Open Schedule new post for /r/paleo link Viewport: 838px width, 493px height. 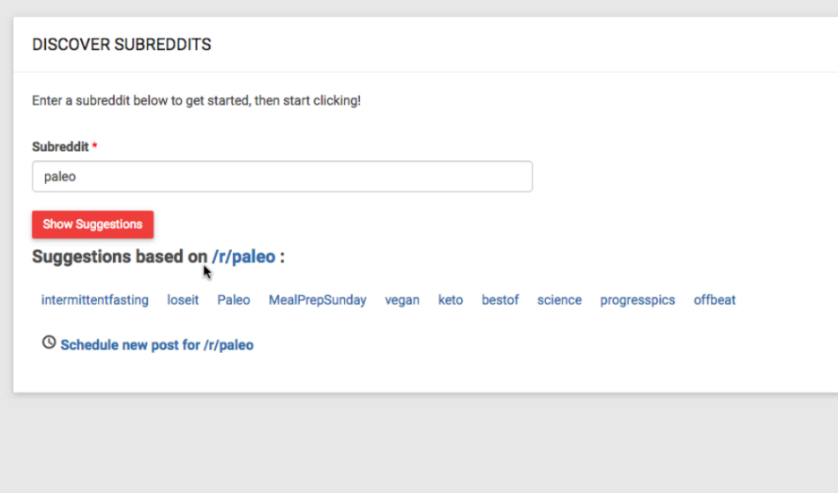[157, 345]
